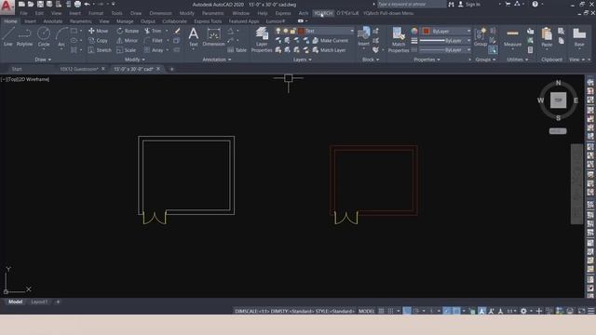Viewport: 596px width, 335px height.
Task: Switch to the Layout1 tab
Action: click(x=39, y=301)
